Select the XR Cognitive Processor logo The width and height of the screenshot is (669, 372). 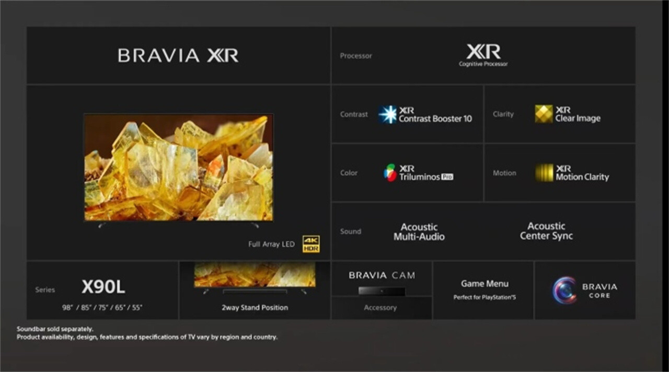[483, 55]
